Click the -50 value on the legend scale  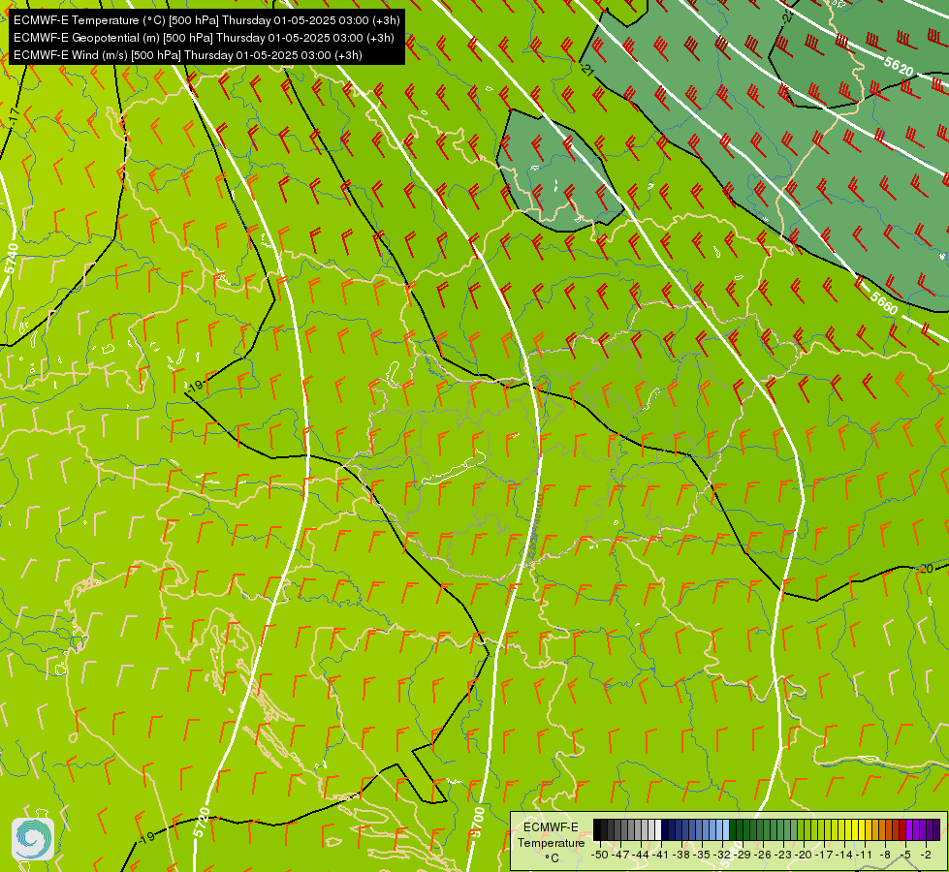(599, 855)
